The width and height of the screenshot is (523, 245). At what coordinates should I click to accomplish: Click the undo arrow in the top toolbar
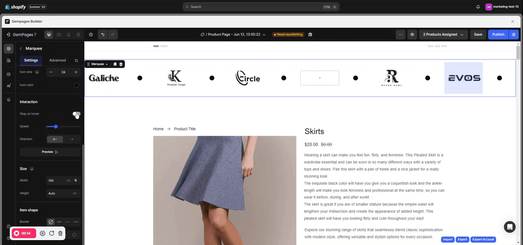click(x=102, y=34)
